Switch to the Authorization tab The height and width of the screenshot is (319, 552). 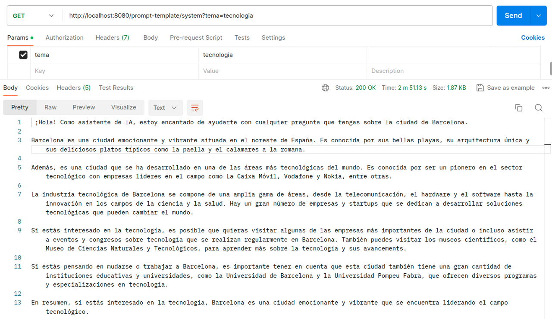pos(65,38)
